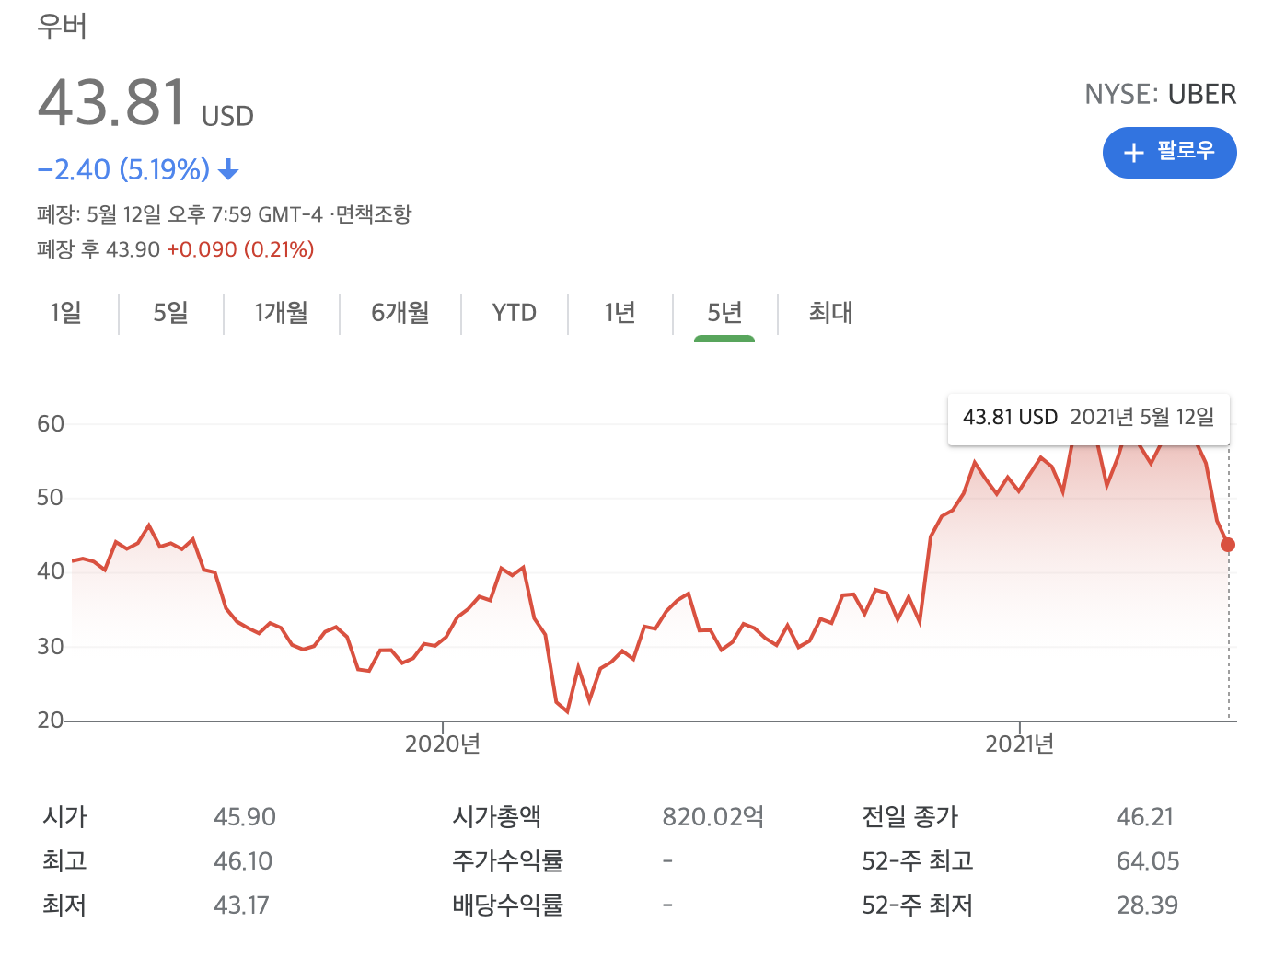Click the 시가총액 value 820.02억
This screenshot has width=1274, height=957.
tap(713, 817)
